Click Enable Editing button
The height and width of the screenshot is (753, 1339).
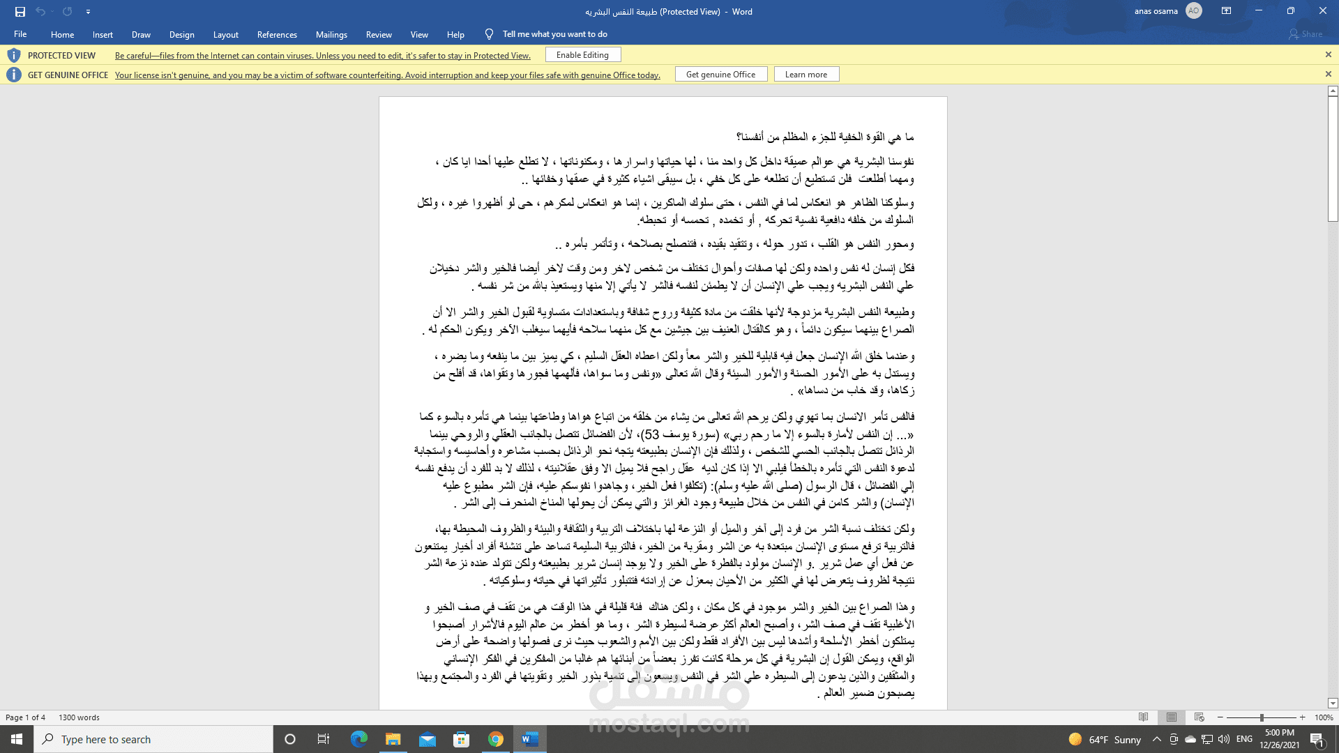(x=582, y=54)
